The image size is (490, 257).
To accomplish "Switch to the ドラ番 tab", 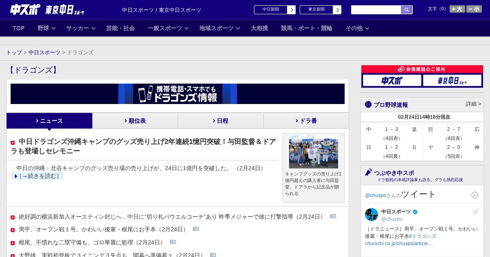I will point(306,121).
